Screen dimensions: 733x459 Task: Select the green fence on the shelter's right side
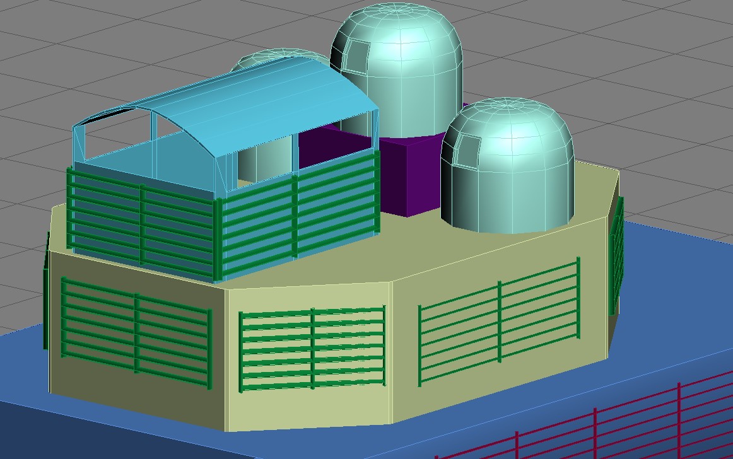pos(298,216)
